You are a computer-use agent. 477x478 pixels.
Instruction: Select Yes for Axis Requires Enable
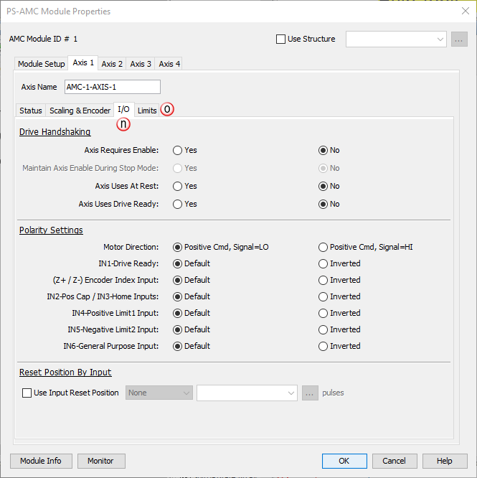pyautogui.click(x=177, y=151)
